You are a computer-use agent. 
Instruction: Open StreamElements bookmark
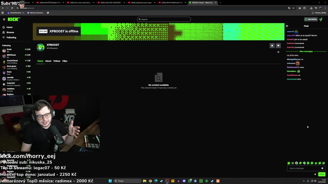[16, 13]
